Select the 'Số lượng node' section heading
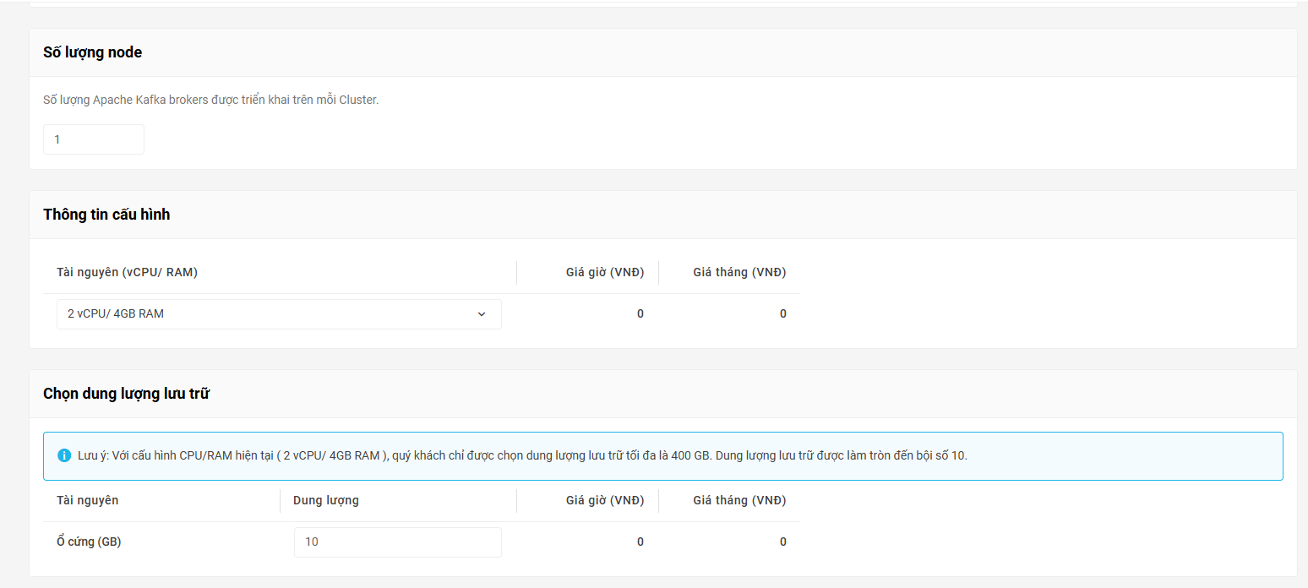 [x=93, y=52]
